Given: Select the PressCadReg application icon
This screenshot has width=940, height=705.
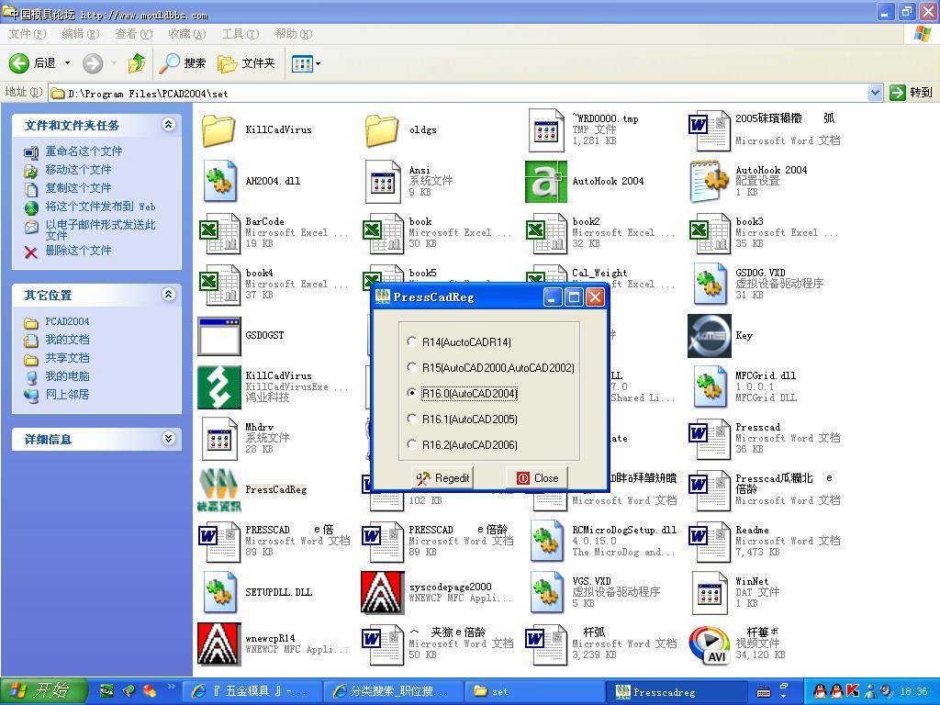Looking at the screenshot, I should click(219, 490).
